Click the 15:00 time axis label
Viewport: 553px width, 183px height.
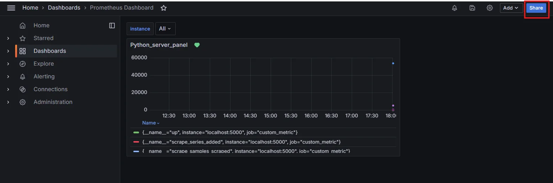271,116
